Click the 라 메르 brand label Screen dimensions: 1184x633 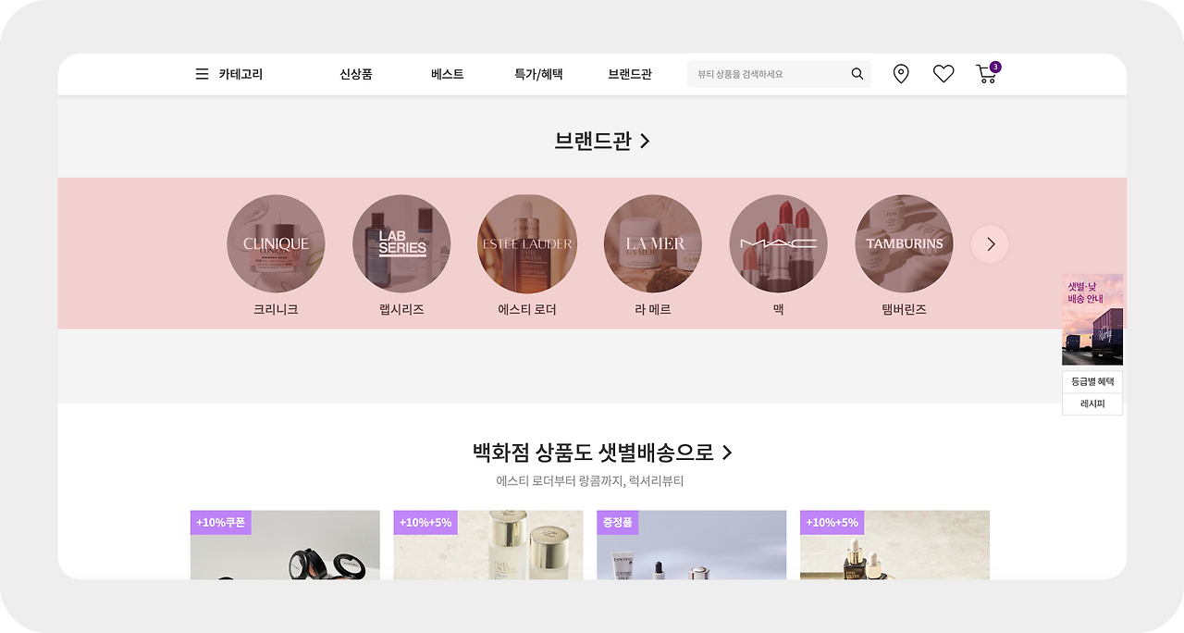[x=653, y=310]
